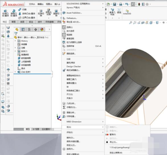Expand the Boss-Extrude1 (凸台-拉伸1) feature
Image resolution: width=167 pixels, height=155 pixels.
click(15, 72)
